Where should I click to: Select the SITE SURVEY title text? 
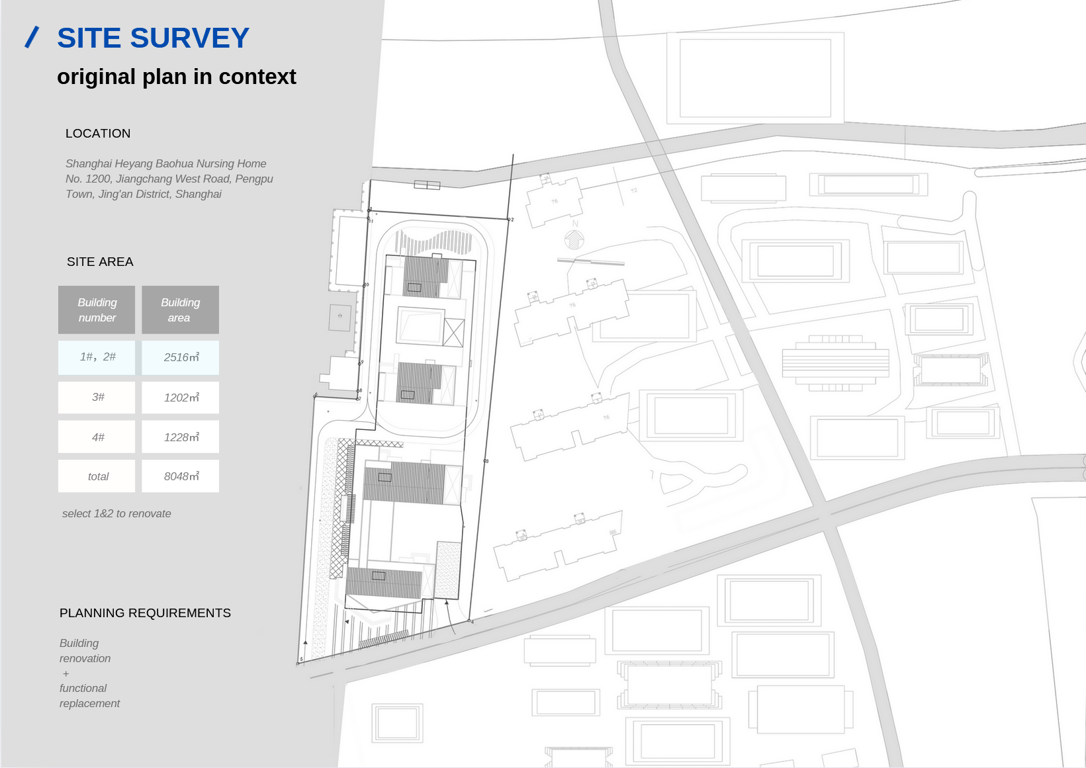(x=153, y=38)
